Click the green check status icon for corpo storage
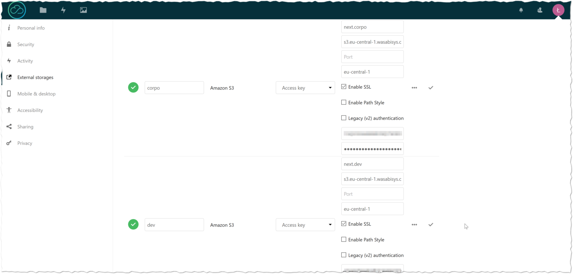The width and height of the screenshot is (573, 274). [133, 88]
